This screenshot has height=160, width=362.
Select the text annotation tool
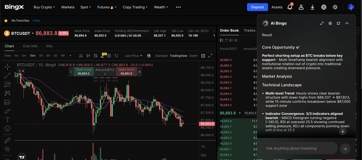7,120
